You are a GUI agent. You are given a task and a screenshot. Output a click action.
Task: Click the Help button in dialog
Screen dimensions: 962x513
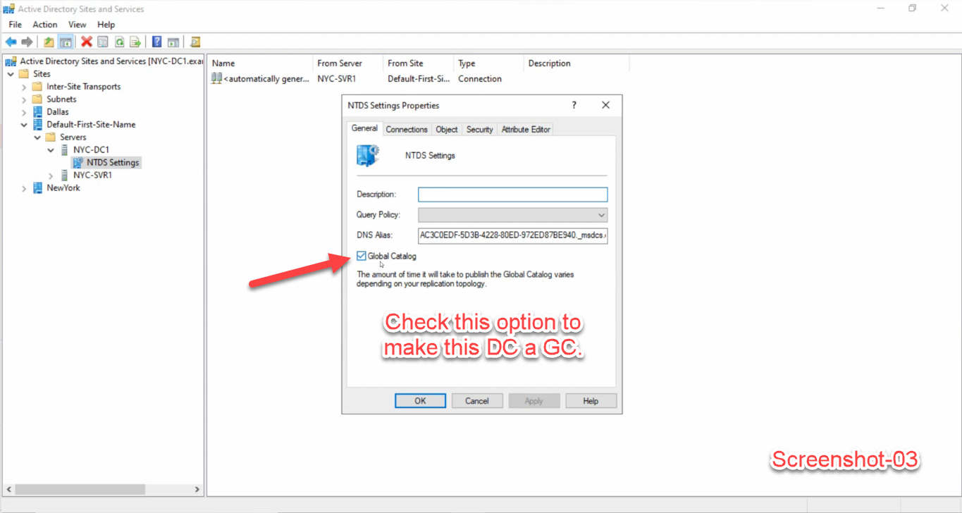click(x=591, y=401)
